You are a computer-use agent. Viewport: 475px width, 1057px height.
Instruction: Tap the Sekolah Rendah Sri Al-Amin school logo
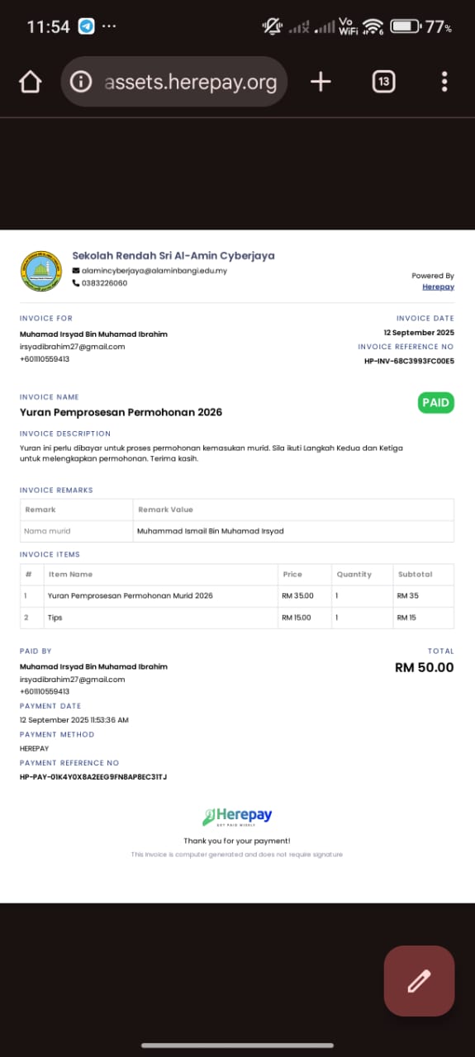pyautogui.click(x=41, y=271)
